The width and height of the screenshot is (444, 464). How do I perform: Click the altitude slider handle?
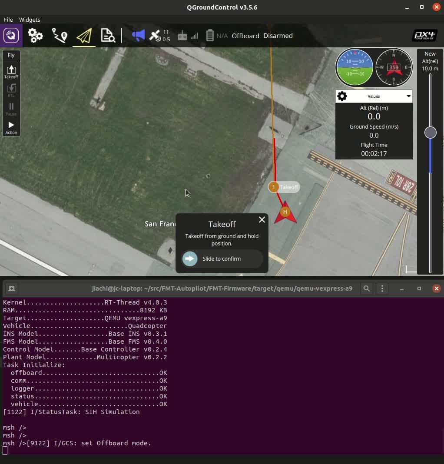430,133
